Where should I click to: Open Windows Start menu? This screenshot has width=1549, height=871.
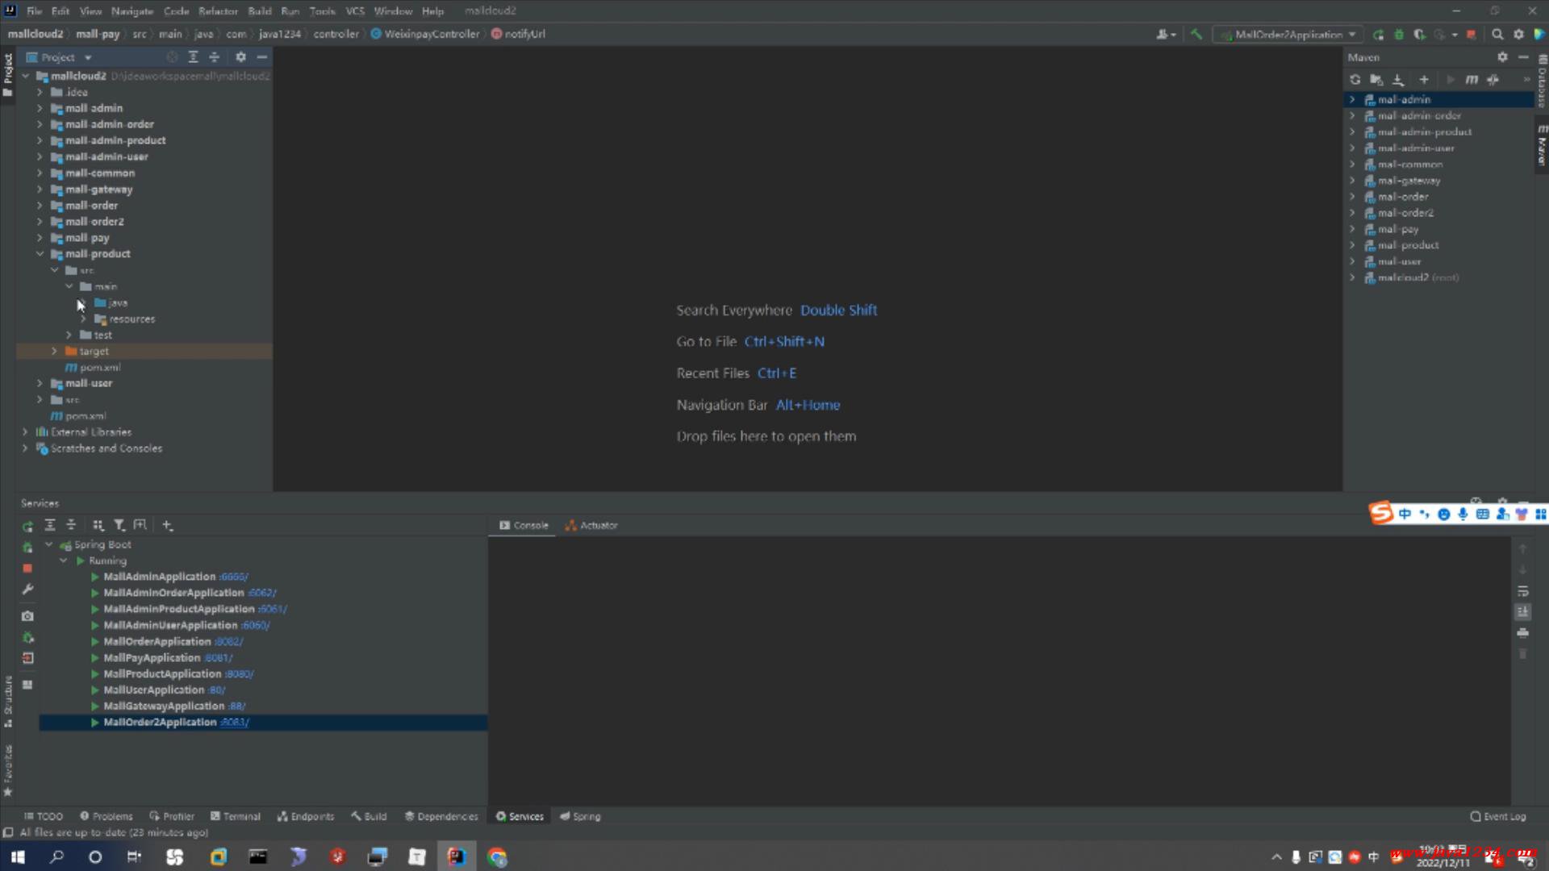click(x=18, y=856)
